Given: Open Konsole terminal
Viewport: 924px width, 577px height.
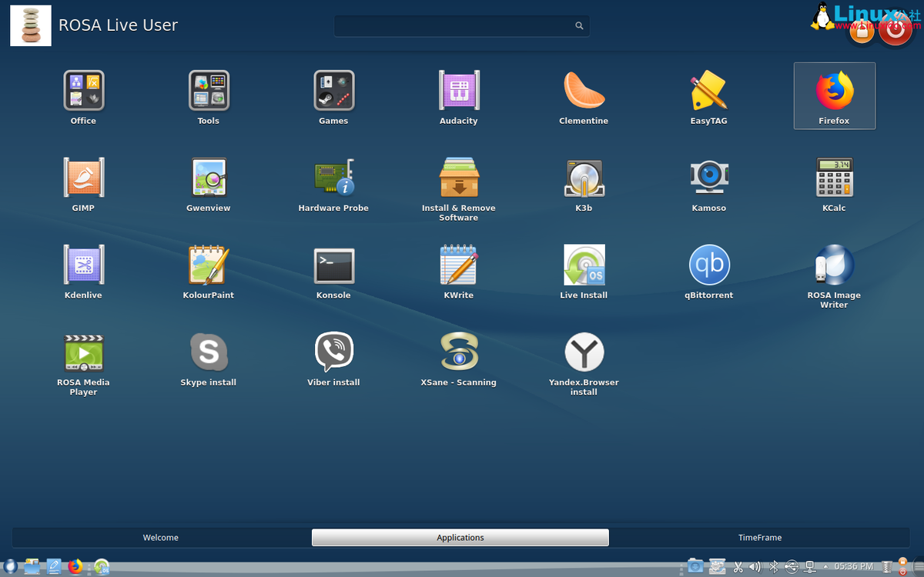Looking at the screenshot, I should [x=333, y=272].
